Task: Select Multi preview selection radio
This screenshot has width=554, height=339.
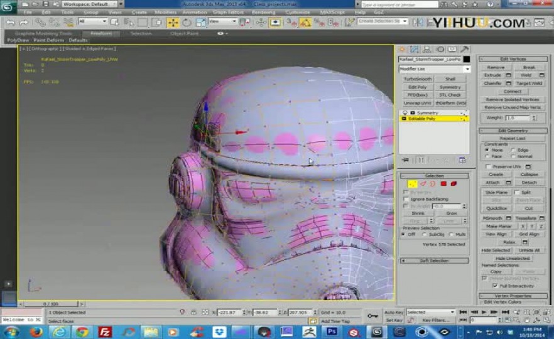Action: (451, 235)
